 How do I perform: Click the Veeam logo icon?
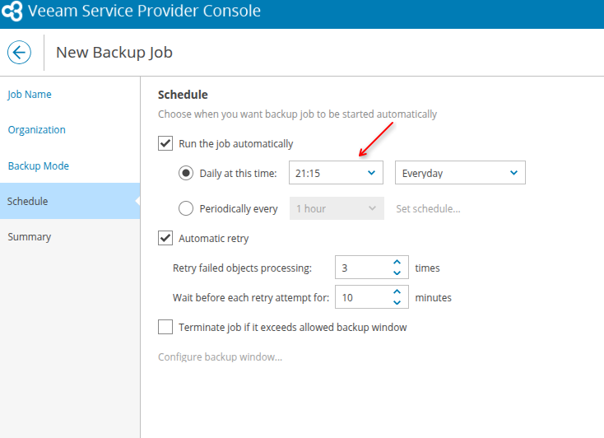tap(12, 12)
